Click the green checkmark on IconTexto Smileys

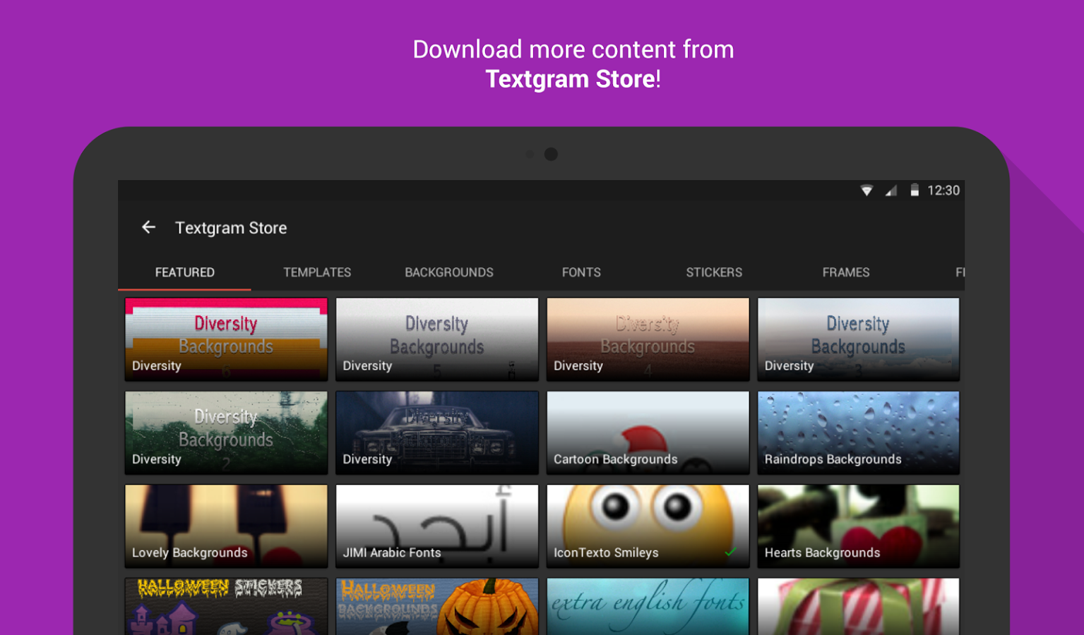pyautogui.click(x=731, y=552)
